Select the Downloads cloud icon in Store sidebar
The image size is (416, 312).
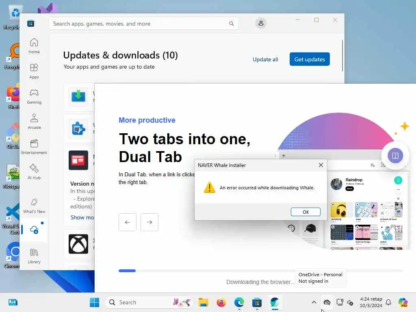pos(34,230)
